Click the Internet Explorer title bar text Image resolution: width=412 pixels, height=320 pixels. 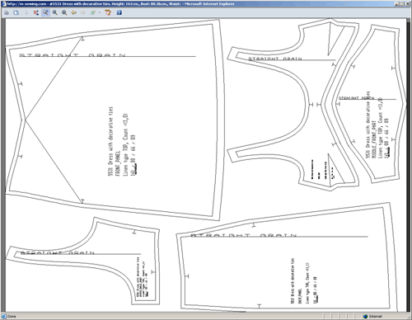[121, 4]
